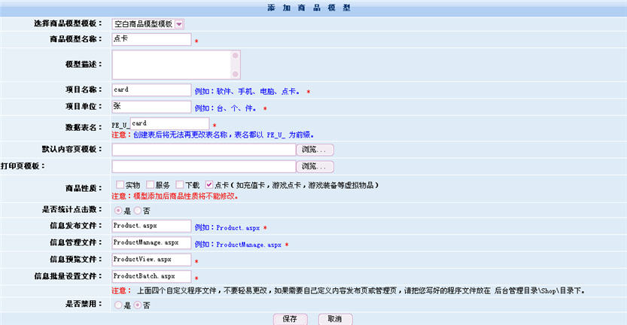This screenshot has height=325, width=627.
Task: Check the 服务 checkbox
Action: pos(150,184)
